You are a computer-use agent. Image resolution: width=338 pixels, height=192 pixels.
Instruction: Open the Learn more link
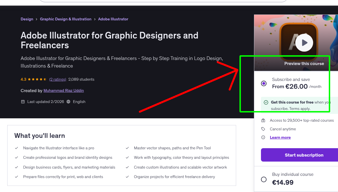(280, 137)
